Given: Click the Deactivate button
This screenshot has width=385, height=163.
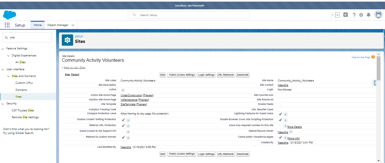Looking at the screenshot, I should (242, 74).
